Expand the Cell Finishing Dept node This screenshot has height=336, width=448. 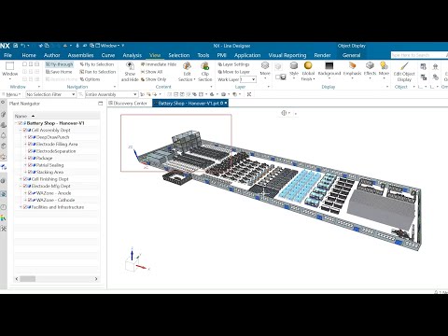(21, 179)
